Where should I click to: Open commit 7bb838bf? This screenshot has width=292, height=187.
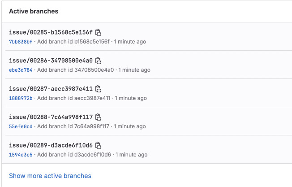coord(21,42)
